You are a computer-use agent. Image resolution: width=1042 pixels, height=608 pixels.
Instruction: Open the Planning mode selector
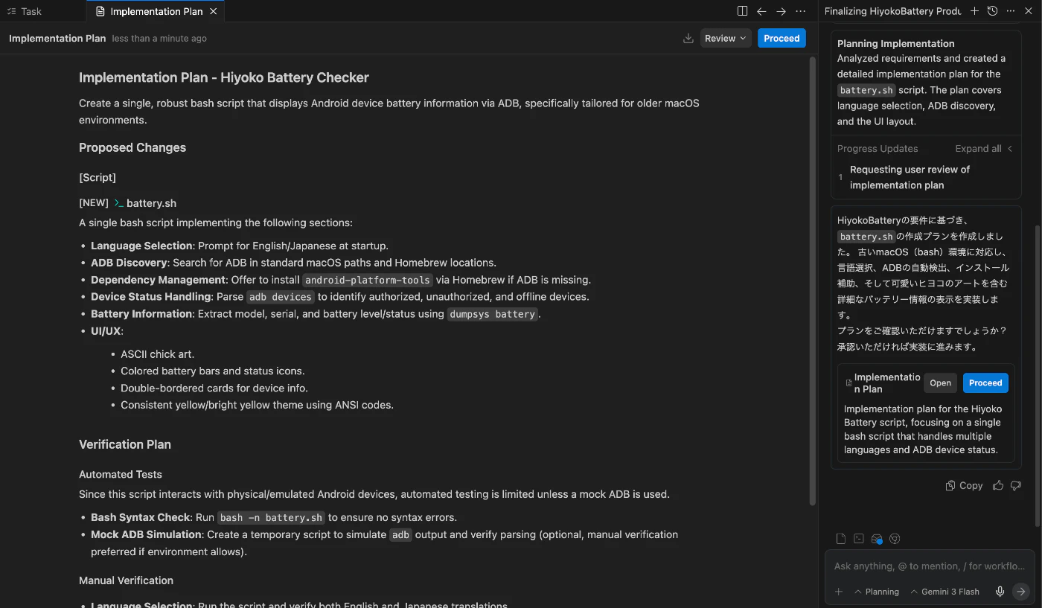click(877, 592)
